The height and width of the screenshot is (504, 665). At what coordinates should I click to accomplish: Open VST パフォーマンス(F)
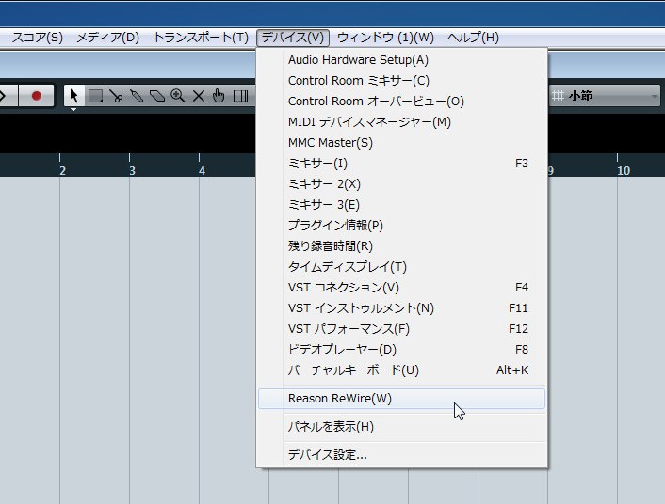pos(401,329)
